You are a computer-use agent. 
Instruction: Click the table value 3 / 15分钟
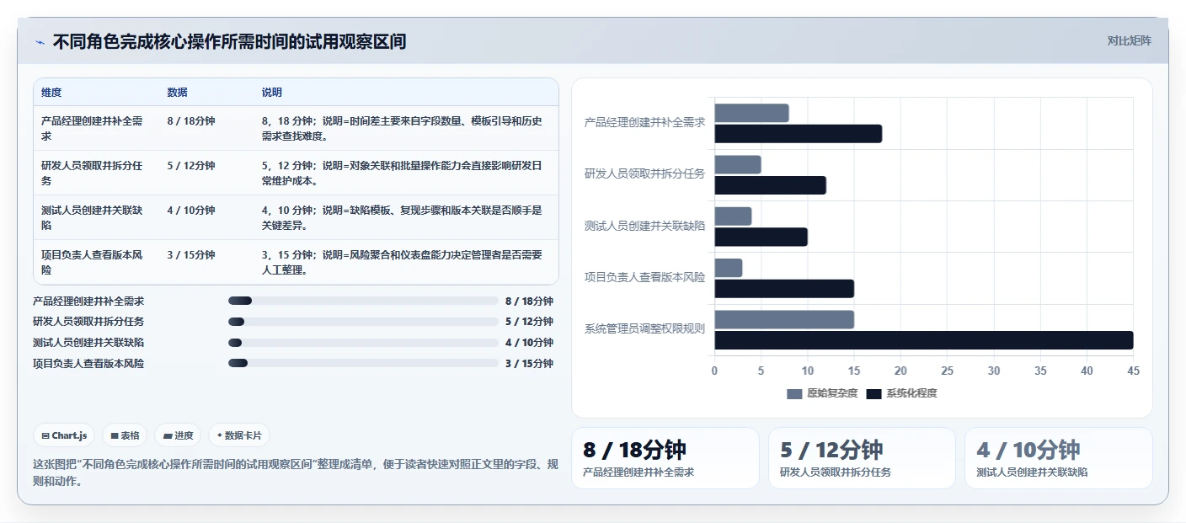click(x=191, y=255)
